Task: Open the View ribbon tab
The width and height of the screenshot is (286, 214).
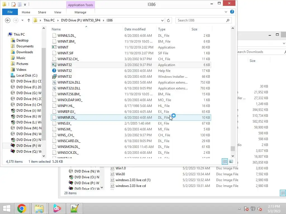Action: 58,12
